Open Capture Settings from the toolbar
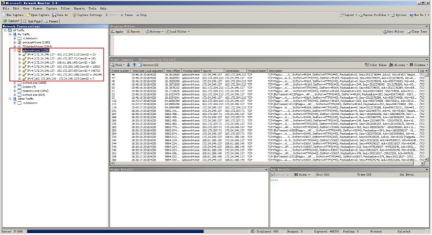The image size is (432, 235). coord(87,15)
